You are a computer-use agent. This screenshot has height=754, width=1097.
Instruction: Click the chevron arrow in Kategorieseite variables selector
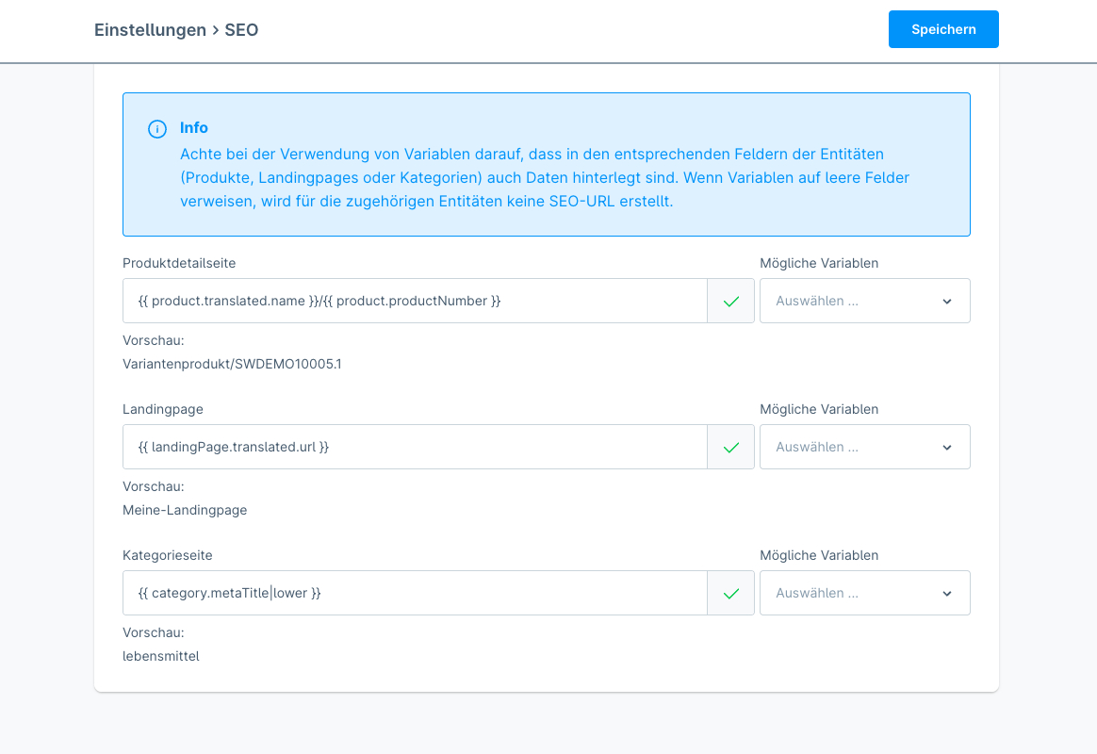pyautogui.click(x=947, y=594)
